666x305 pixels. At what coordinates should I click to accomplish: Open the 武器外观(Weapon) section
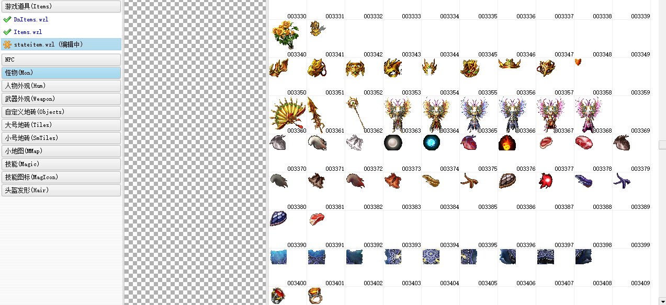coord(61,99)
